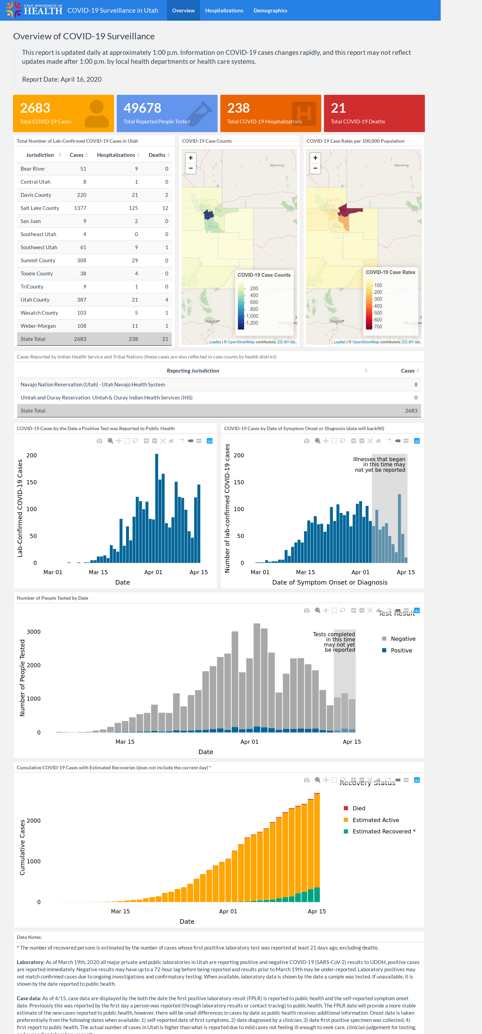Toggle Died series in Recovery Status legend
Image resolution: width=482 pixels, height=1034 pixels.
(x=355, y=808)
